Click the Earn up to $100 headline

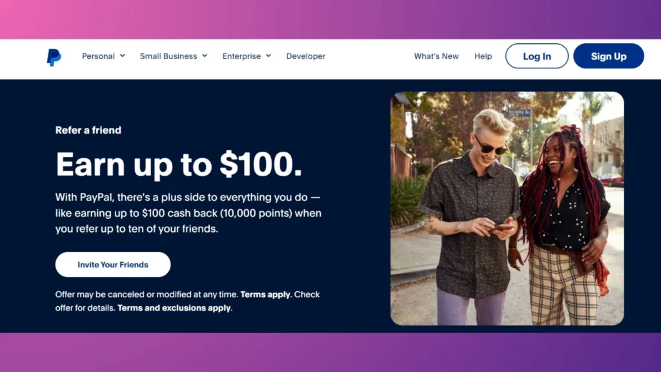point(179,164)
